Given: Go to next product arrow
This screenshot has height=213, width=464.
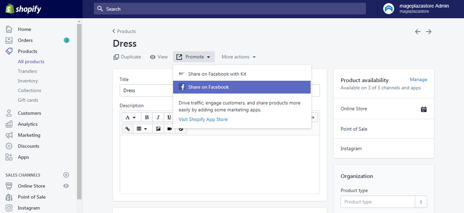Looking at the screenshot, I should click(x=428, y=32).
